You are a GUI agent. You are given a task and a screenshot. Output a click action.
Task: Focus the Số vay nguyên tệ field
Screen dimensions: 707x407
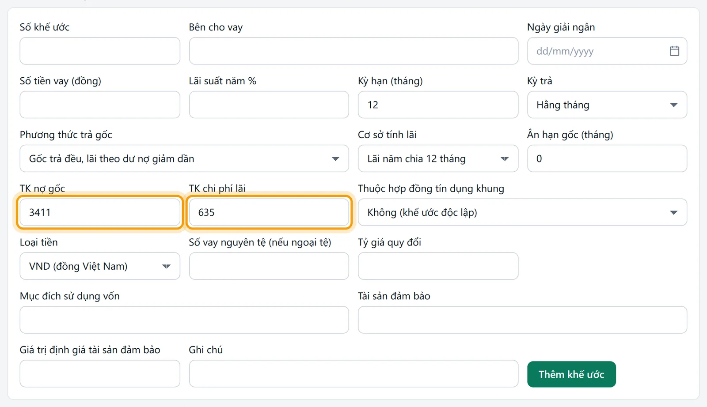pos(269,266)
